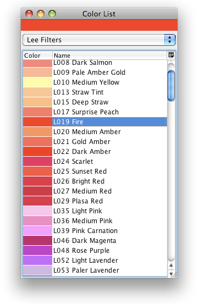Image resolution: width=206 pixels, height=304 pixels.
Task: Select L046 Dark Magenta
Action: pos(95,240)
